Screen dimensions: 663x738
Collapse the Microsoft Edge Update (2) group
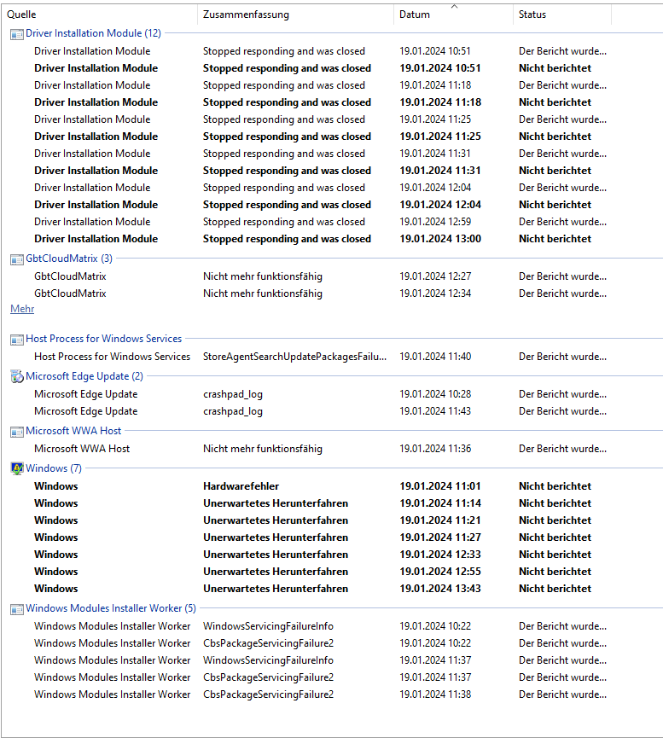pyautogui.click(x=84, y=376)
